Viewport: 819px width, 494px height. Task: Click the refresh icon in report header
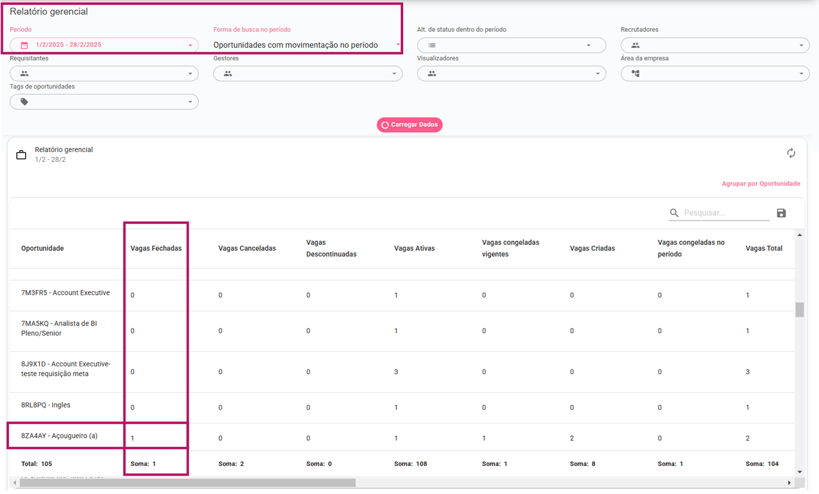(x=791, y=153)
